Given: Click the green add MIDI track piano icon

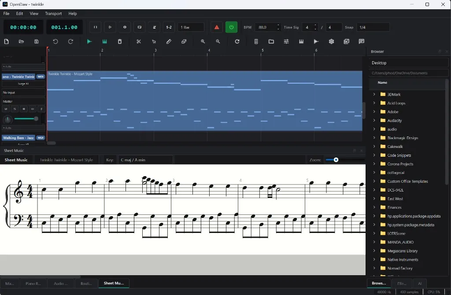Looking at the screenshot, I should pos(105,41).
